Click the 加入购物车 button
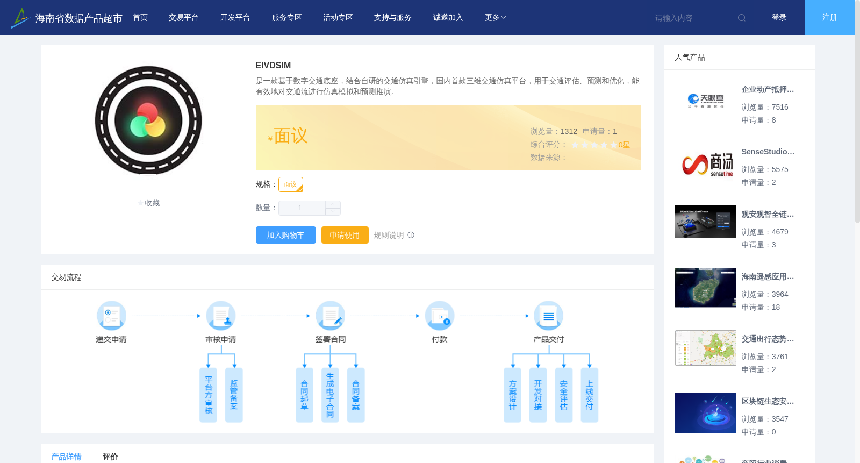 (x=286, y=235)
